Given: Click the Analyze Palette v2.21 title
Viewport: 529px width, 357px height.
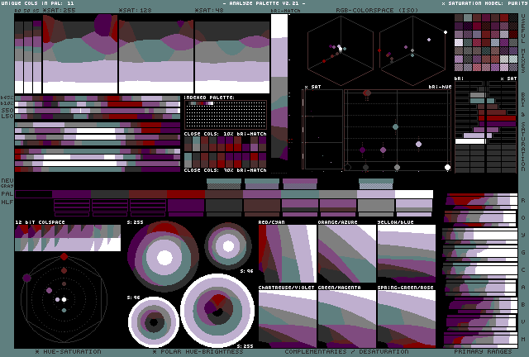Looking at the screenshot, I should pyautogui.click(x=264, y=3).
